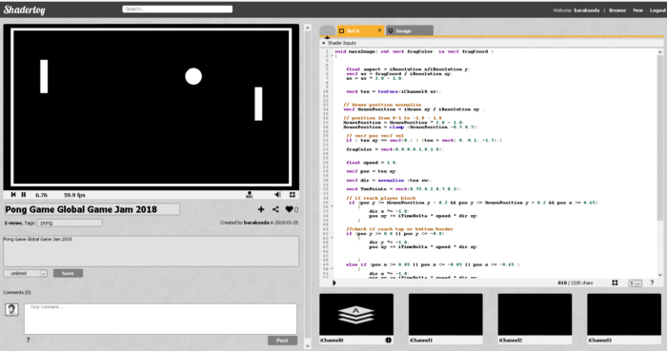667x351 pixels.
Task: Compile the shader with play arrow
Action: (334, 283)
